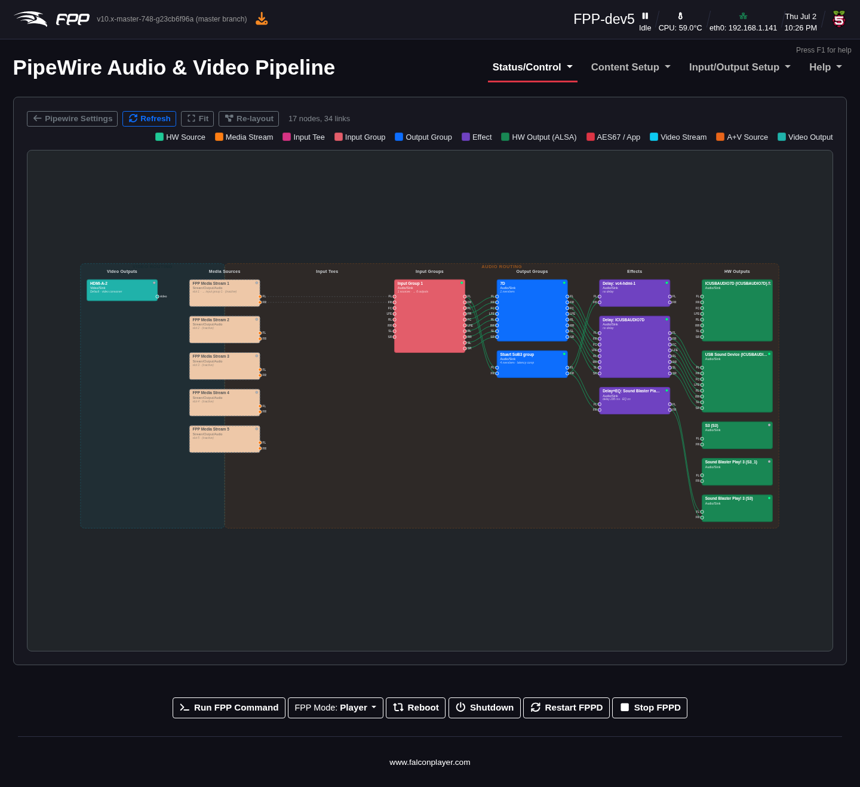Screen dimensions: 860x787
Task: Select the Delay: vc4-hdmi-1 effect node
Action: point(634,293)
